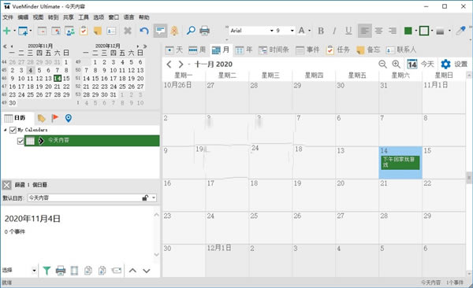Screen dimensions: 473x288
Task: Toggle the My Calendars checkbox
Action: pyautogui.click(x=13, y=130)
